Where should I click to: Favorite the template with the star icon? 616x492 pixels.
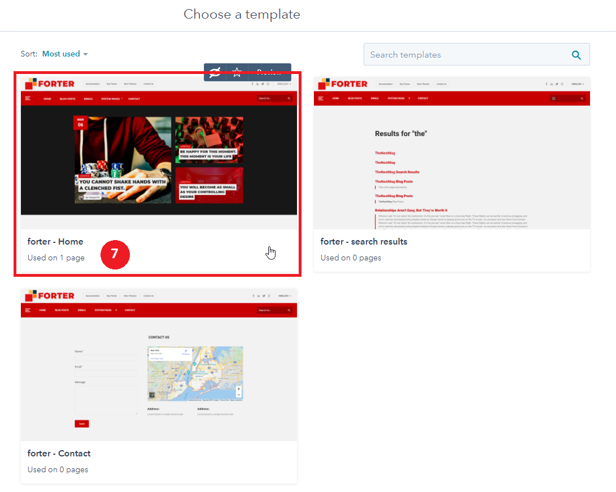[x=237, y=72]
